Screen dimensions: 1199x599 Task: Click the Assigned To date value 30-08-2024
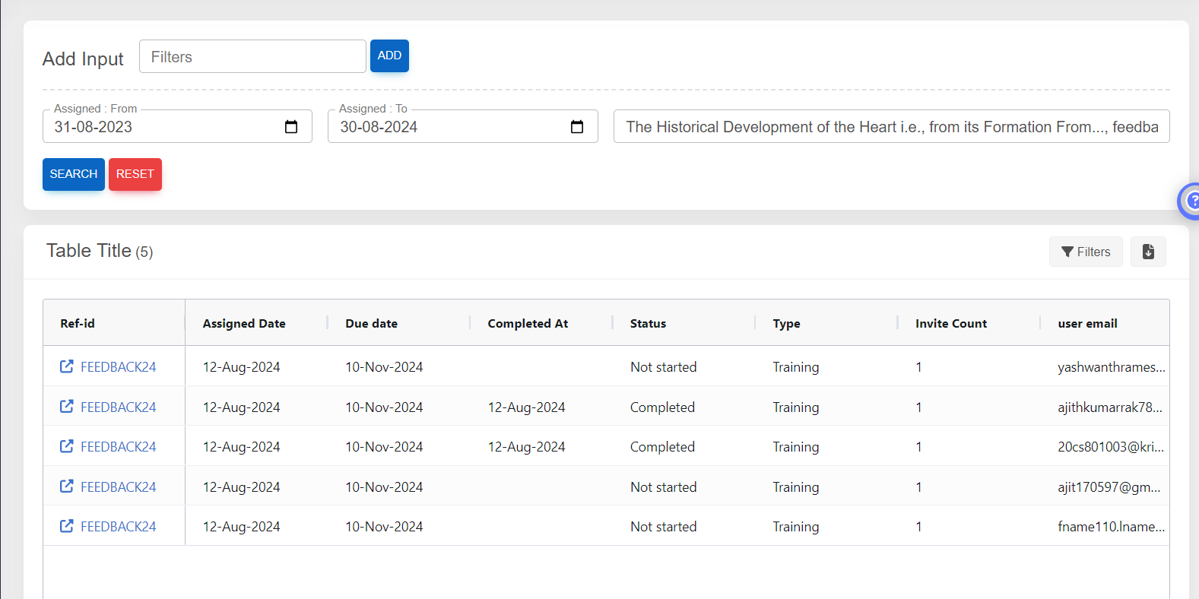pyautogui.click(x=379, y=127)
